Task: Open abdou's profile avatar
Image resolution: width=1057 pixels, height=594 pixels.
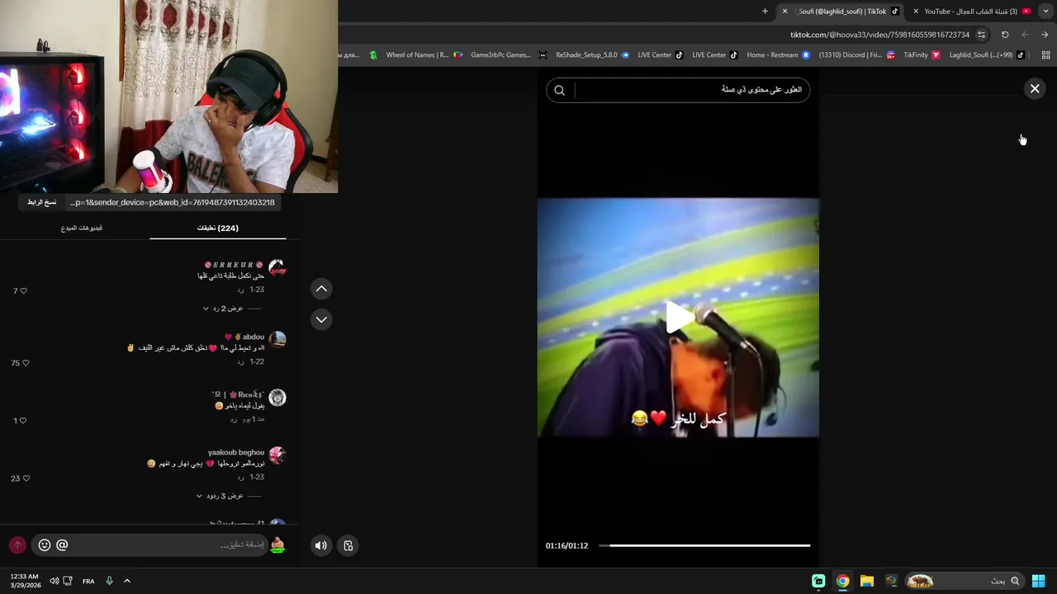Action: (277, 340)
